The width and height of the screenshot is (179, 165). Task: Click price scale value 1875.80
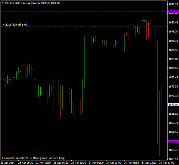[173, 59]
